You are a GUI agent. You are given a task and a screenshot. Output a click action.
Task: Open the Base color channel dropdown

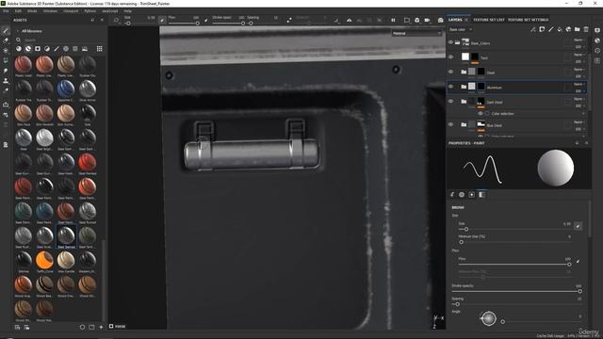pyautogui.click(x=461, y=29)
